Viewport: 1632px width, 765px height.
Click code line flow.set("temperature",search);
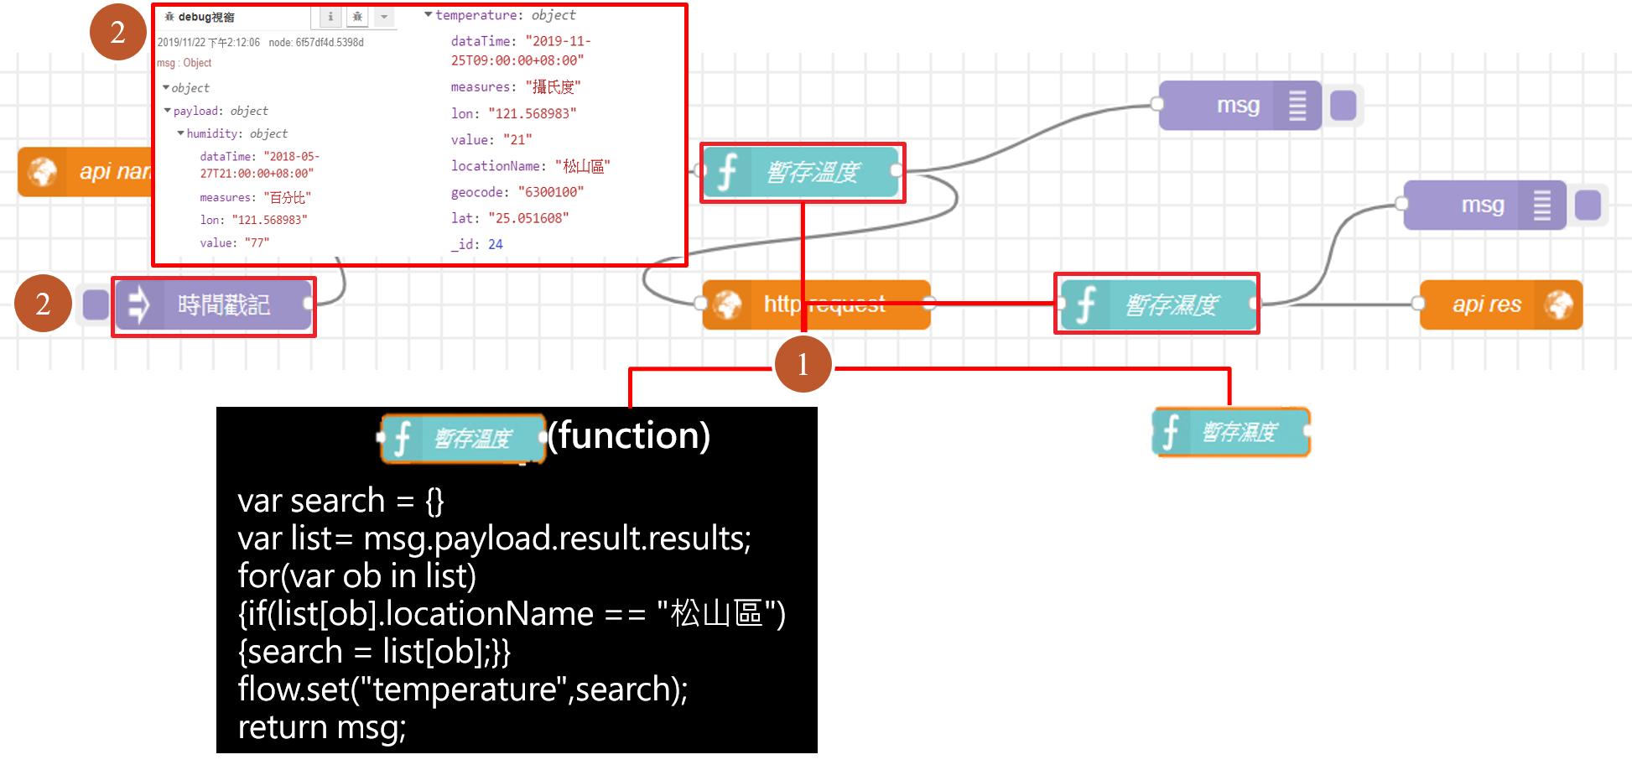point(463,690)
